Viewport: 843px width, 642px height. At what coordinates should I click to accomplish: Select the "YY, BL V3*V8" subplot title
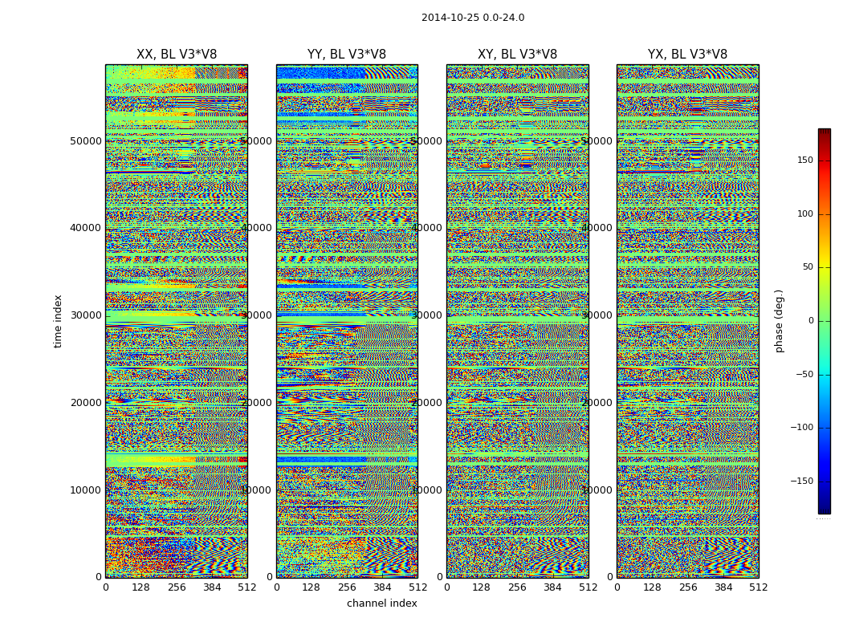[x=347, y=55]
